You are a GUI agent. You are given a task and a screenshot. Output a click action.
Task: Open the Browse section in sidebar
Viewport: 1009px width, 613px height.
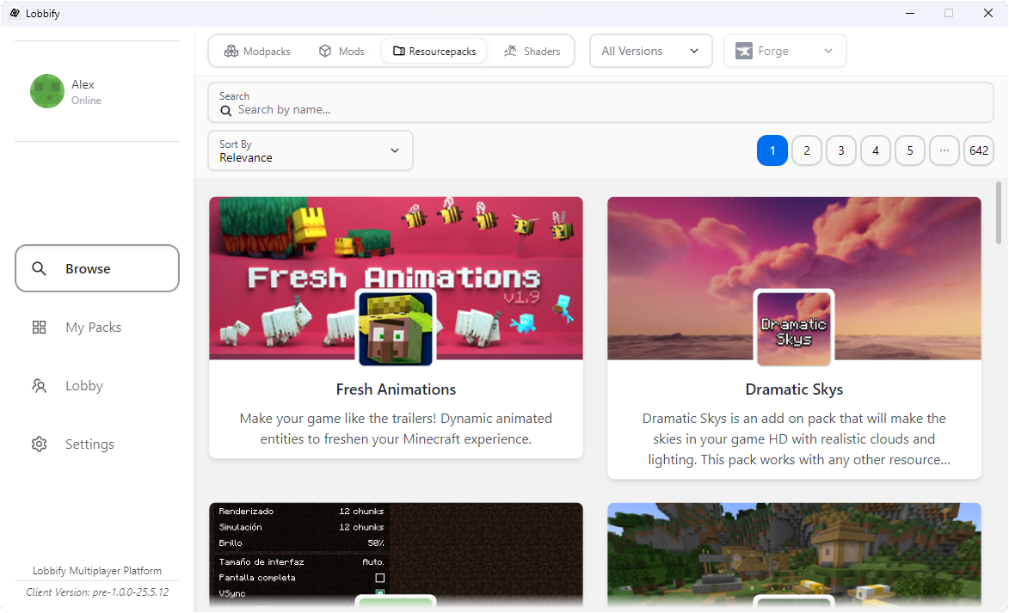97,268
